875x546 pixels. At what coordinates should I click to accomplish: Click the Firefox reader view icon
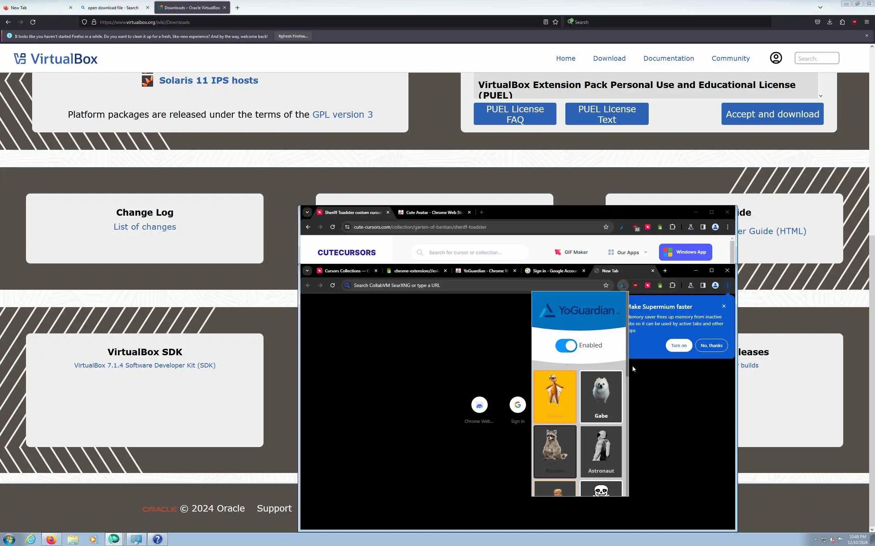[x=546, y=22]
